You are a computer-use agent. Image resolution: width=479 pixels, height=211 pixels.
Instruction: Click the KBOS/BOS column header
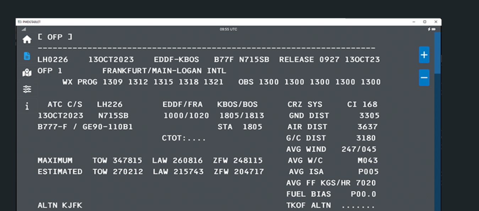238,104
